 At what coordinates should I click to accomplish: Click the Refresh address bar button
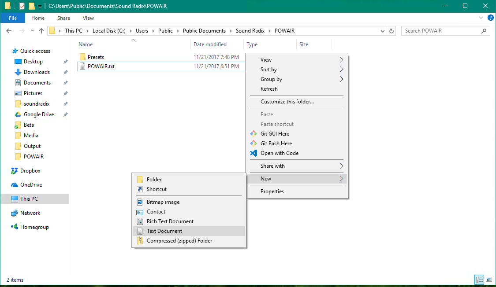click(392, 31)
